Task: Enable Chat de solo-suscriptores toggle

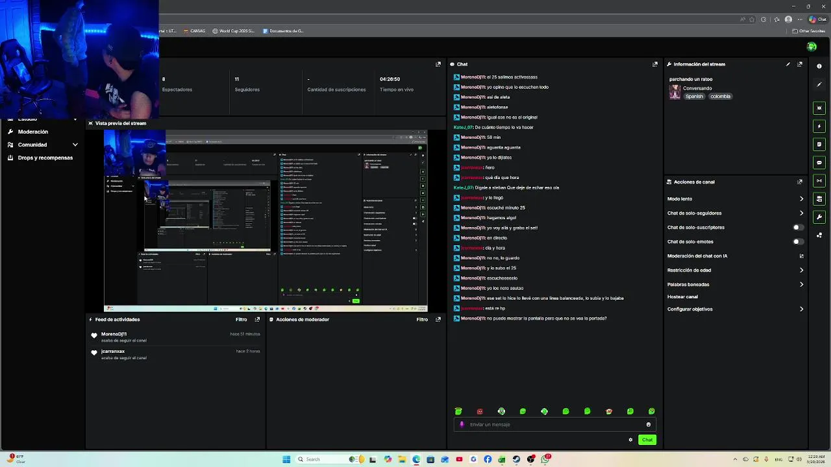Action: click(798, 227)
